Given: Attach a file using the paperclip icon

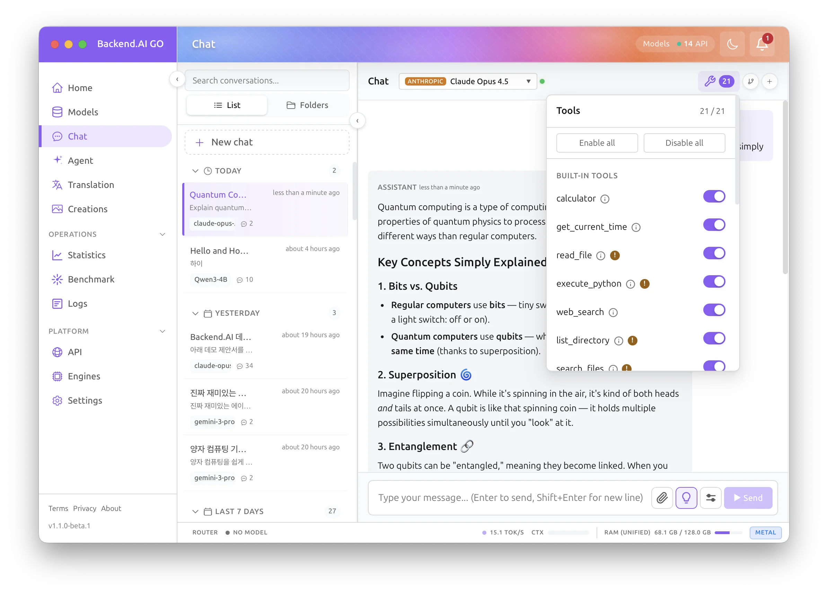Looking at the screenshot, I should (x=662, y=498).
